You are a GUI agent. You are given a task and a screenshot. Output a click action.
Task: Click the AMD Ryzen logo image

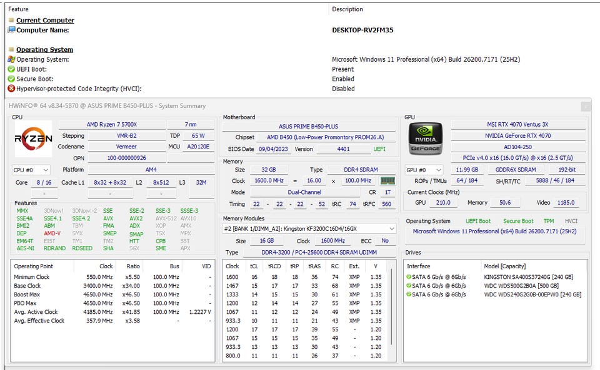34,139
